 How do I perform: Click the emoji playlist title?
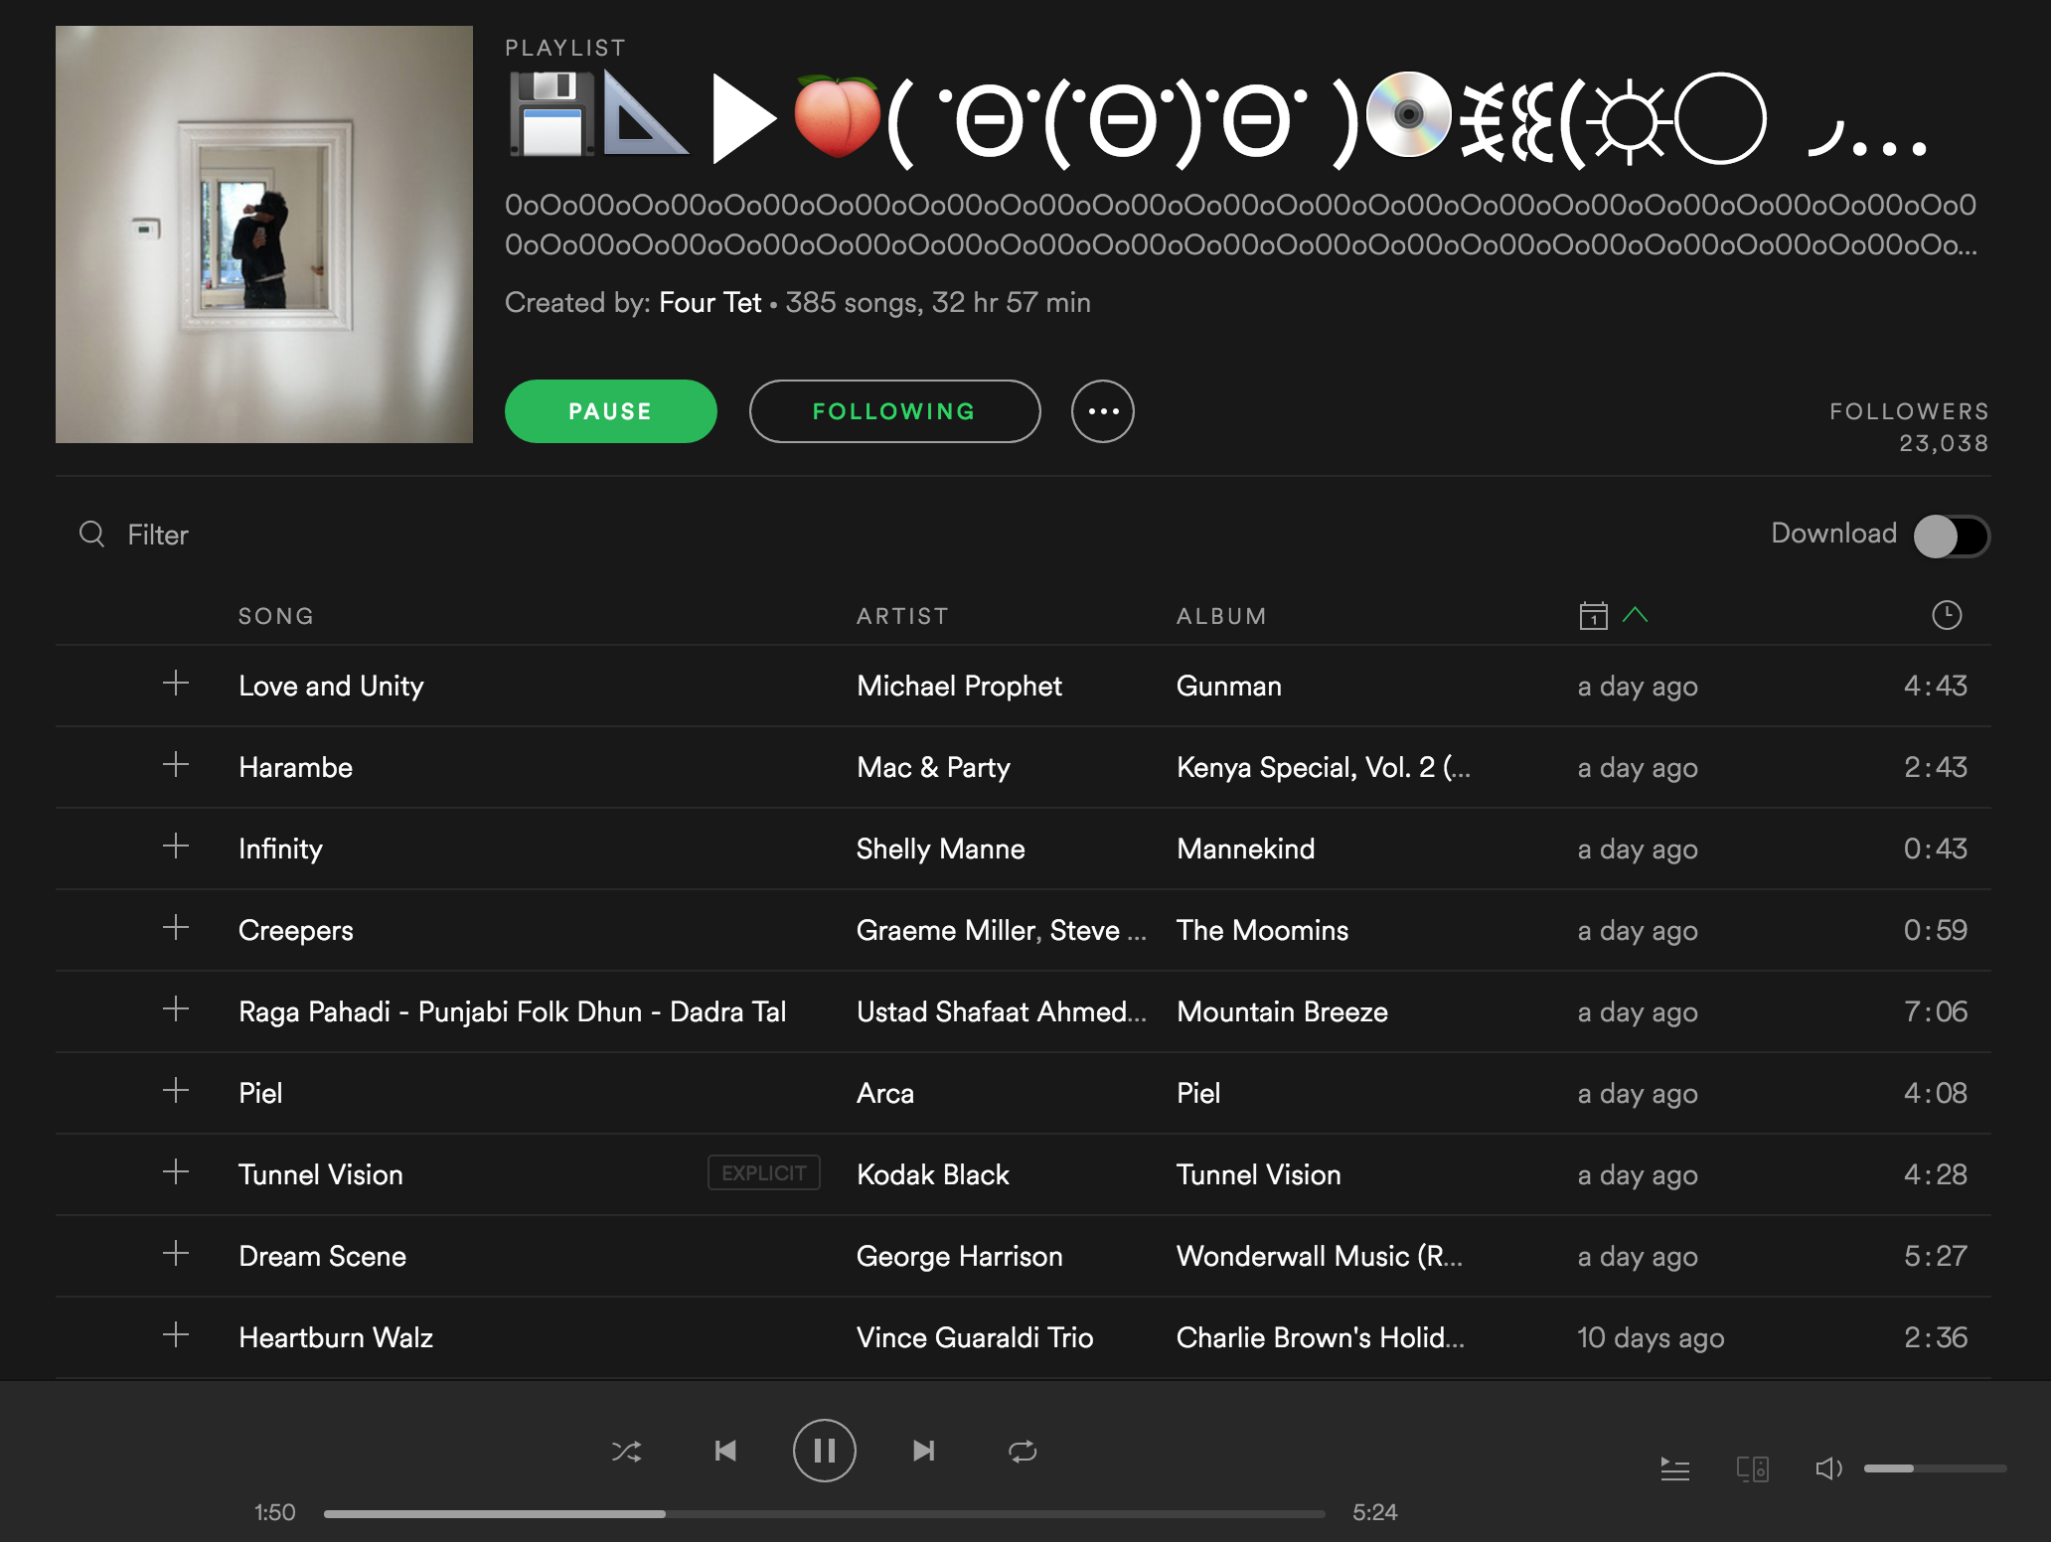(x=1218, y=119)
